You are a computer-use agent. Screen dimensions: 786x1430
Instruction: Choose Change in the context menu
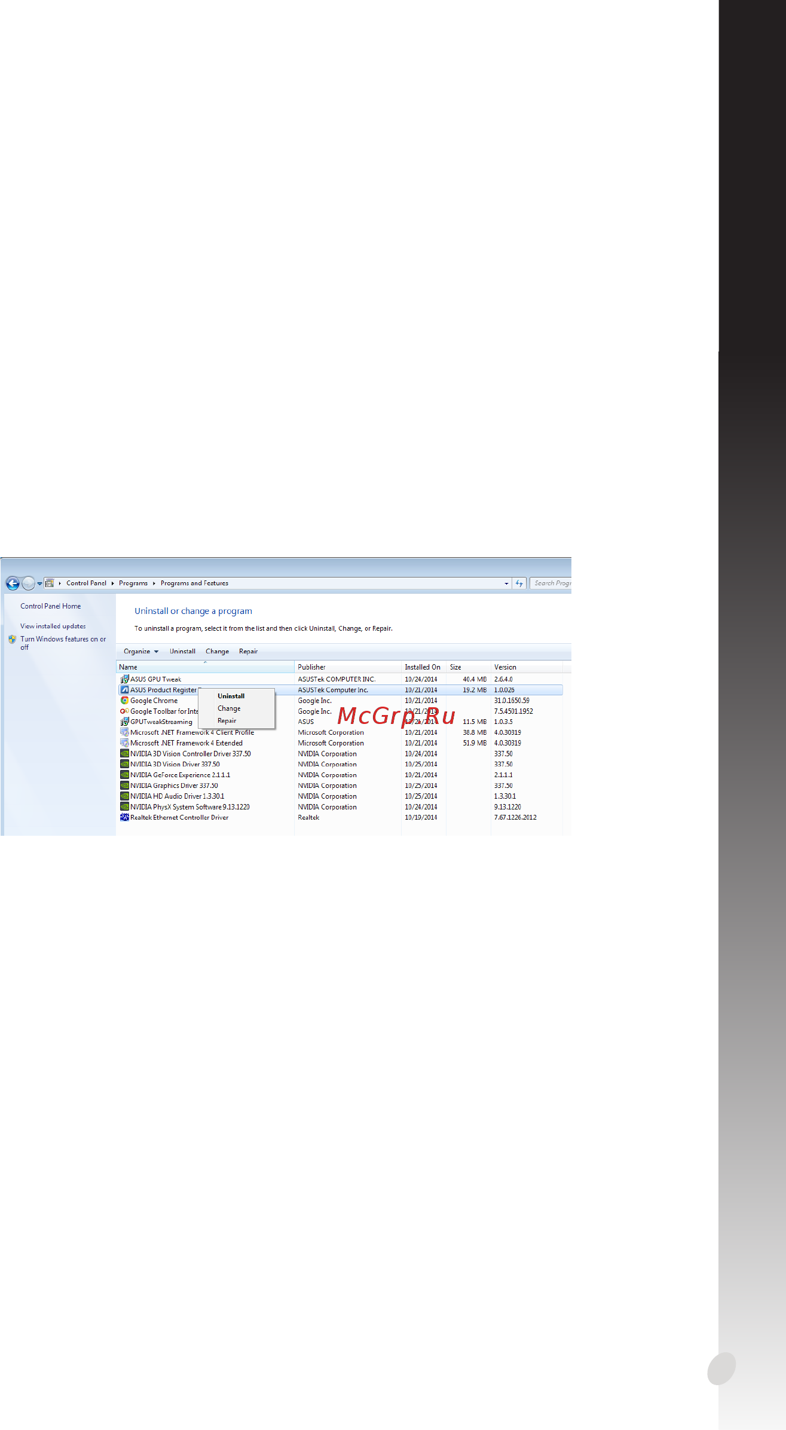tap(237, 708)
